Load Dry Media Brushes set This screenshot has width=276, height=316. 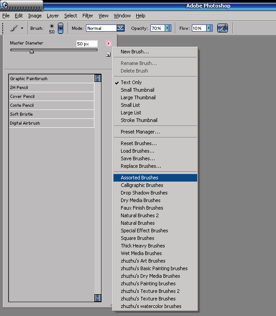tap(155, 200)
